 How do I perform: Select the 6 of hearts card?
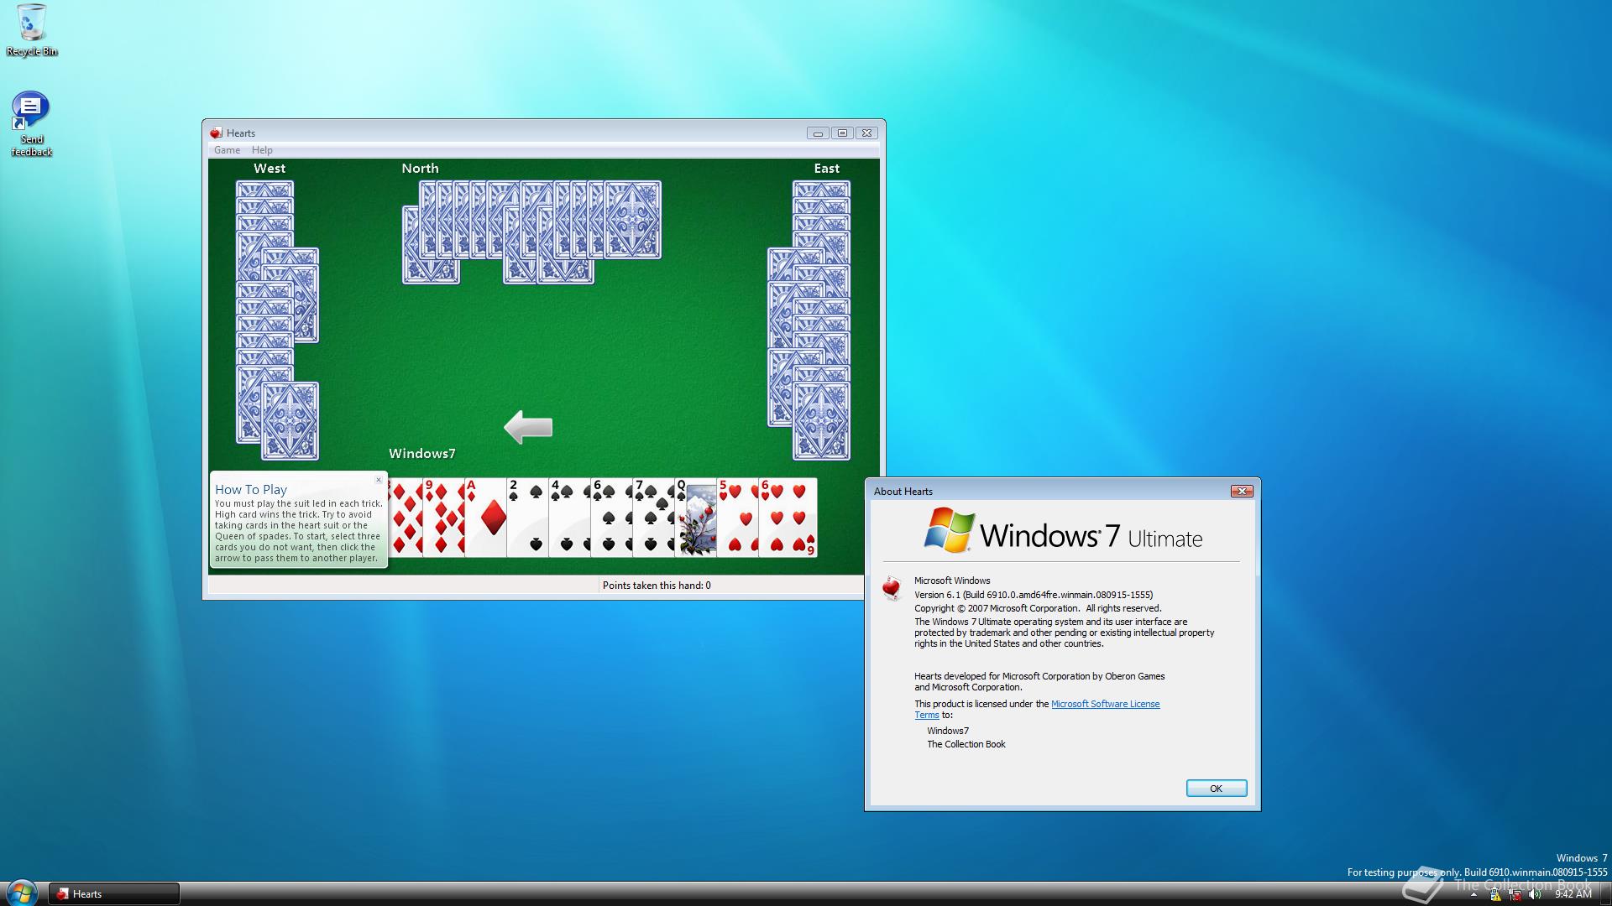point(788,518)
